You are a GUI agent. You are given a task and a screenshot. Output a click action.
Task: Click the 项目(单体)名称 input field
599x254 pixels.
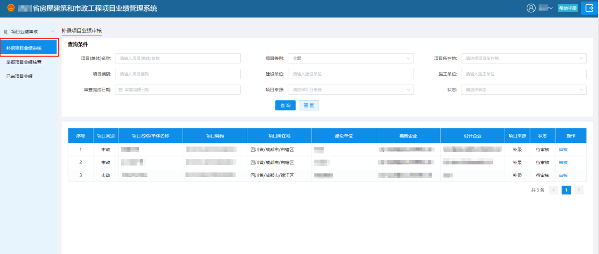[177, 58]
